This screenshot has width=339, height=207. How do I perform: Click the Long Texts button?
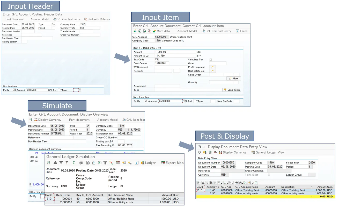click(x=232, y=90)
